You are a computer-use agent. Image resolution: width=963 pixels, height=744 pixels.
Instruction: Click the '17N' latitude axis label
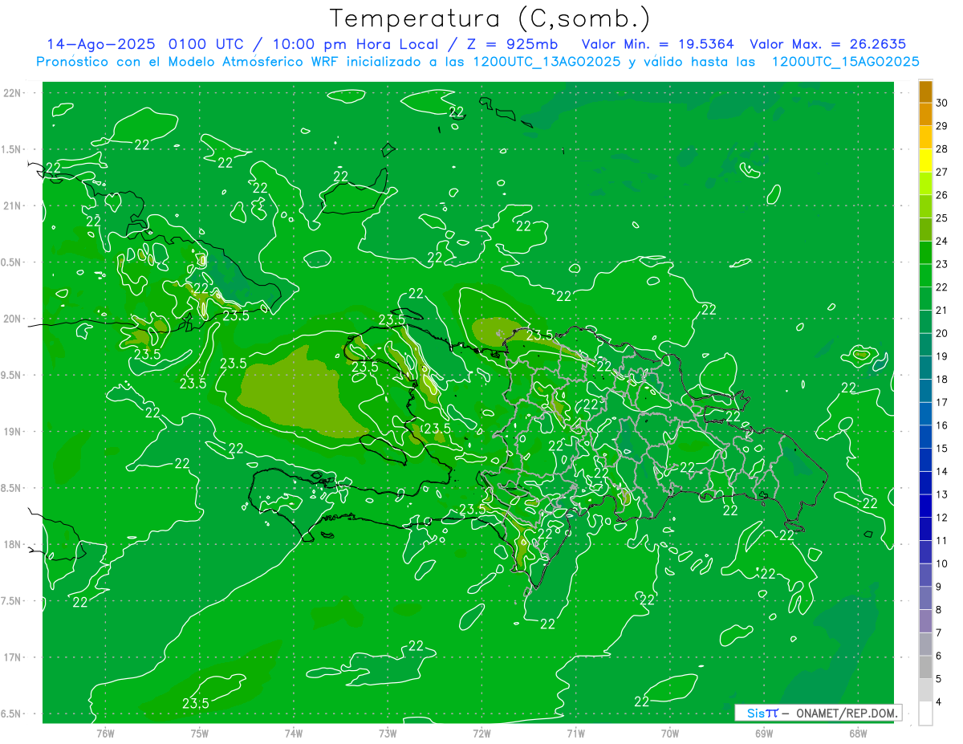(12, 657)
